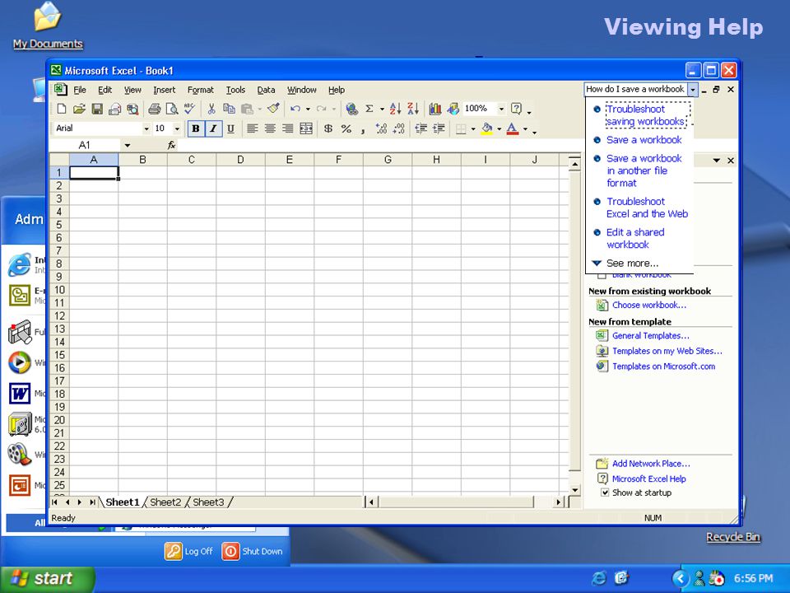790x593 pixels.
Task: Launch the Chart Wizard icon
Action: 435,109
